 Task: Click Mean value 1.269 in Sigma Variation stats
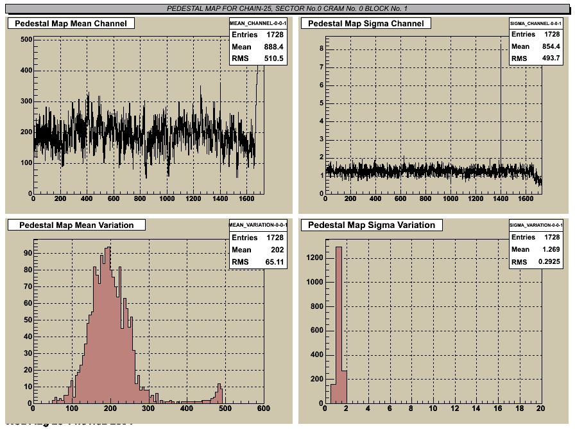[x=551, y=249]
